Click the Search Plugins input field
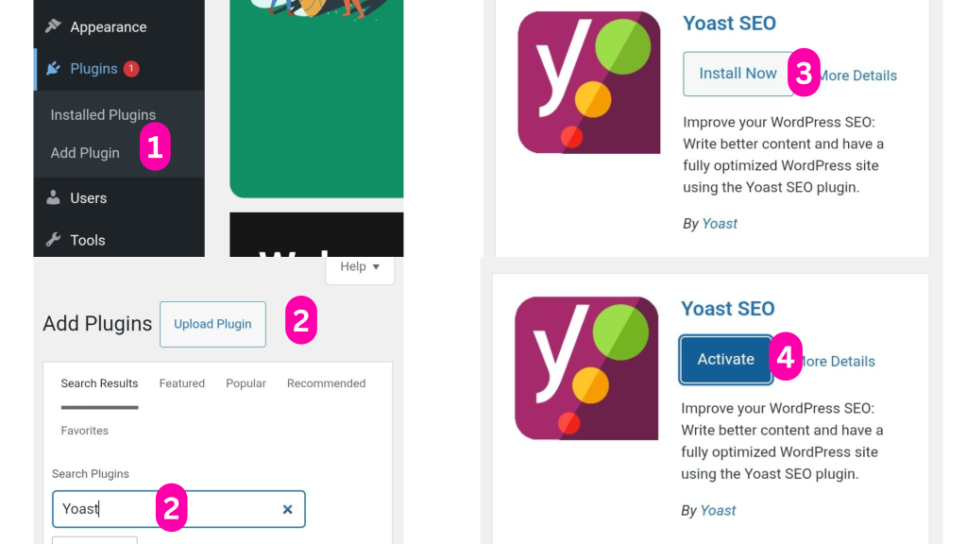 178,509
